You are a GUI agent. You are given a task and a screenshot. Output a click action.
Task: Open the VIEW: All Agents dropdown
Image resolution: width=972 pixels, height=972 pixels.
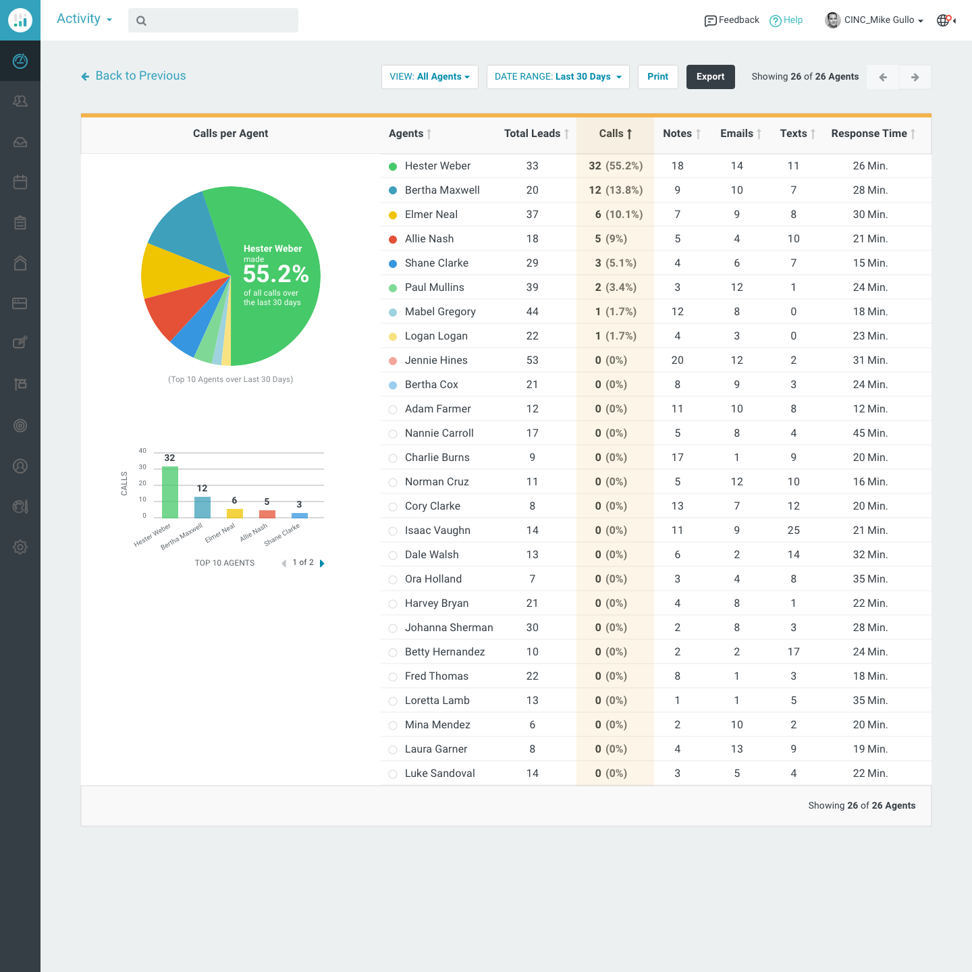[x=430, y=77]
